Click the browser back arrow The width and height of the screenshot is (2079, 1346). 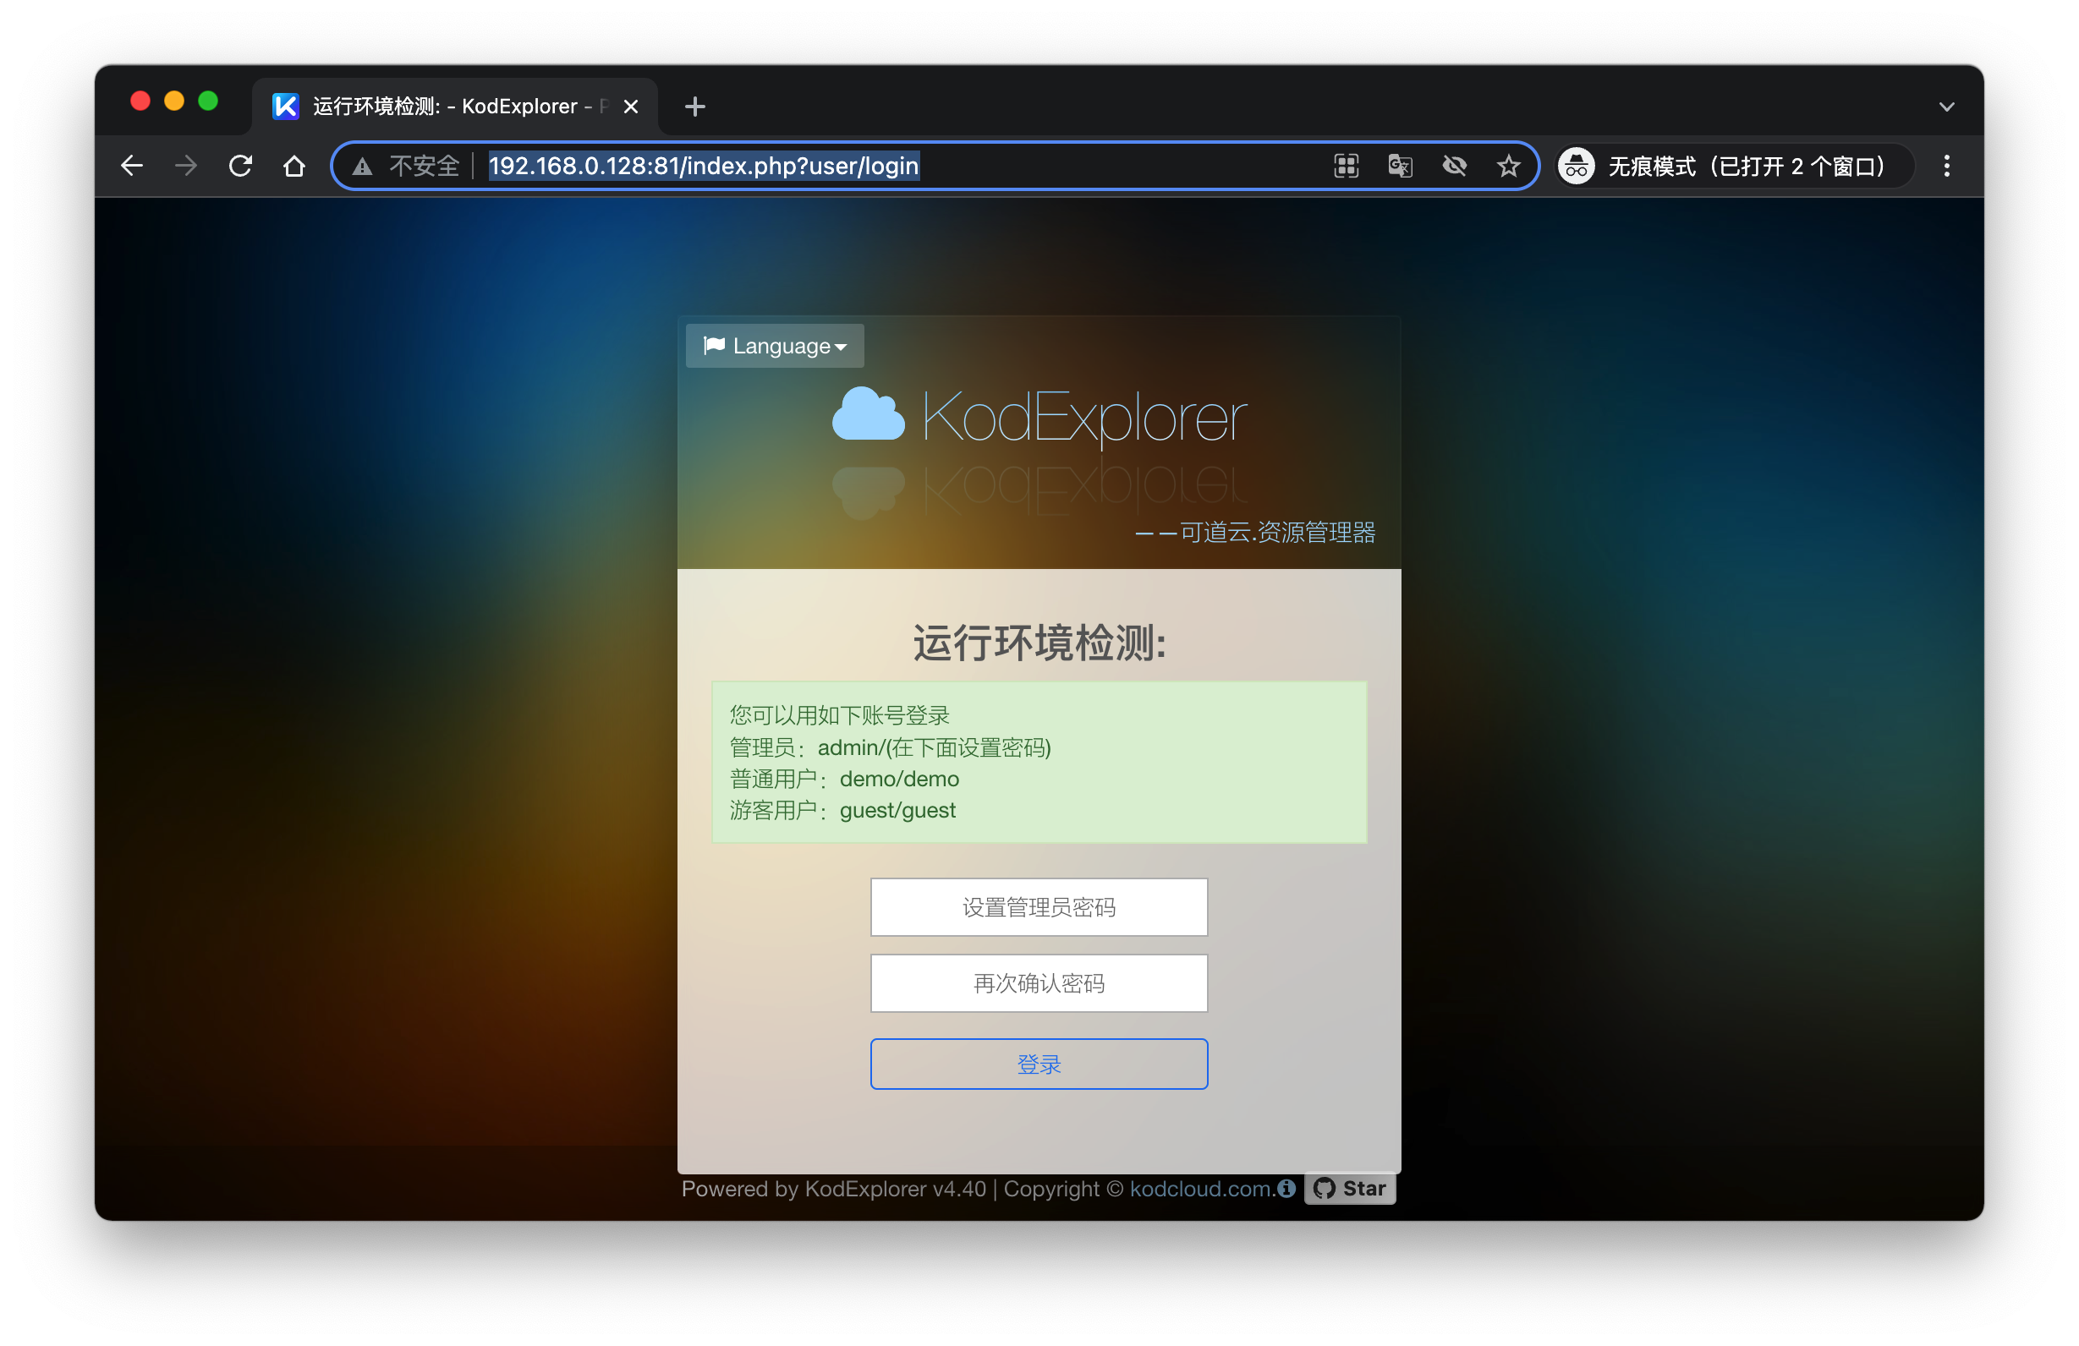pos(132,166)
